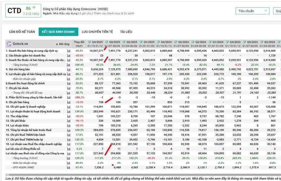The height and width of the screenshot is (181, 281).
Task: Click edit icon beside Q1/2024 column header
Action: (x=210, y=42)
